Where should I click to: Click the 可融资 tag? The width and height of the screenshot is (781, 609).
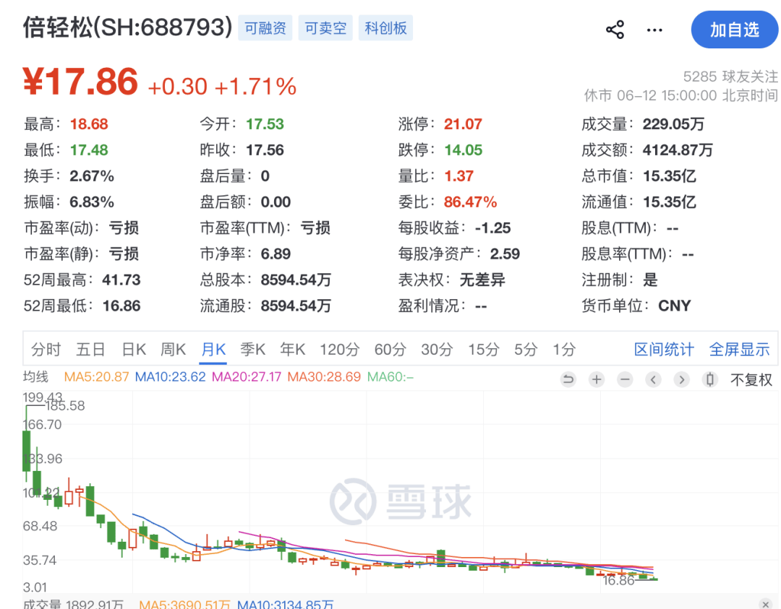point(265,28)
